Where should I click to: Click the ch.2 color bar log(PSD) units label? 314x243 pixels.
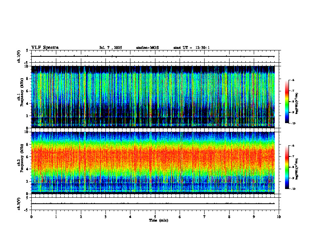click(297, 169)
